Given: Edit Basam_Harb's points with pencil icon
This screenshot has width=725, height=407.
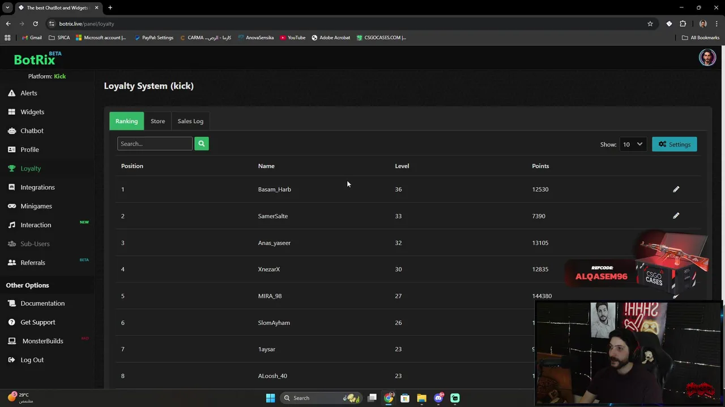Looking at the screenshot, I should click(x=676, y=189).
